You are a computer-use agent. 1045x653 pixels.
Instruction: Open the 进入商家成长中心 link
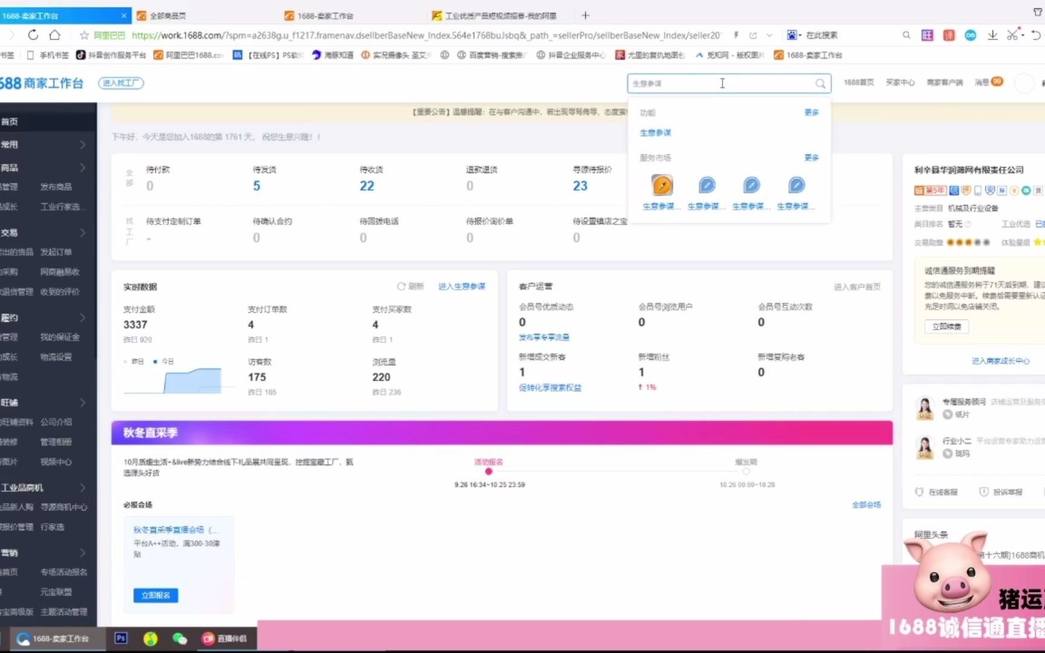click(x=1000, y=361)
